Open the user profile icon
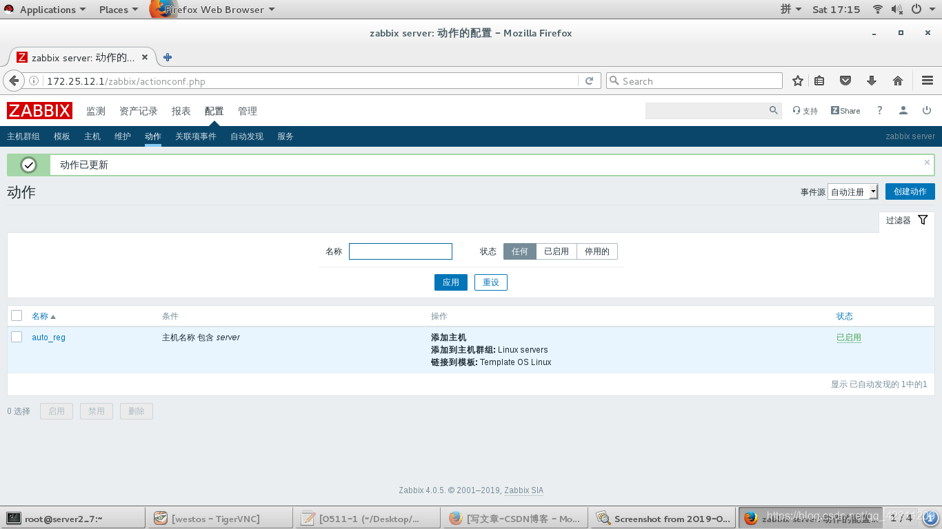The image size is (942, 529). 903,110
